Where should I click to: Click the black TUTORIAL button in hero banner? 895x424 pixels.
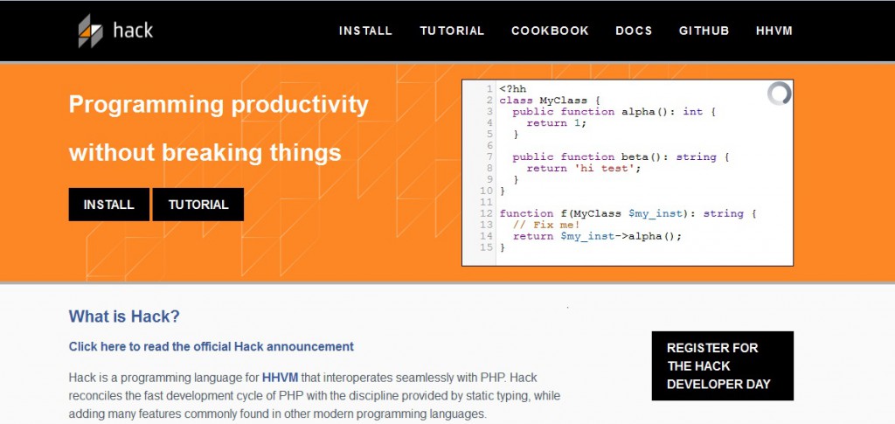(198, 205)
